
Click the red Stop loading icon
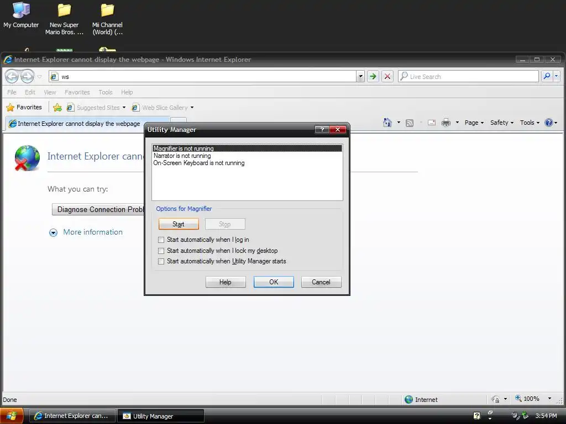387,76
